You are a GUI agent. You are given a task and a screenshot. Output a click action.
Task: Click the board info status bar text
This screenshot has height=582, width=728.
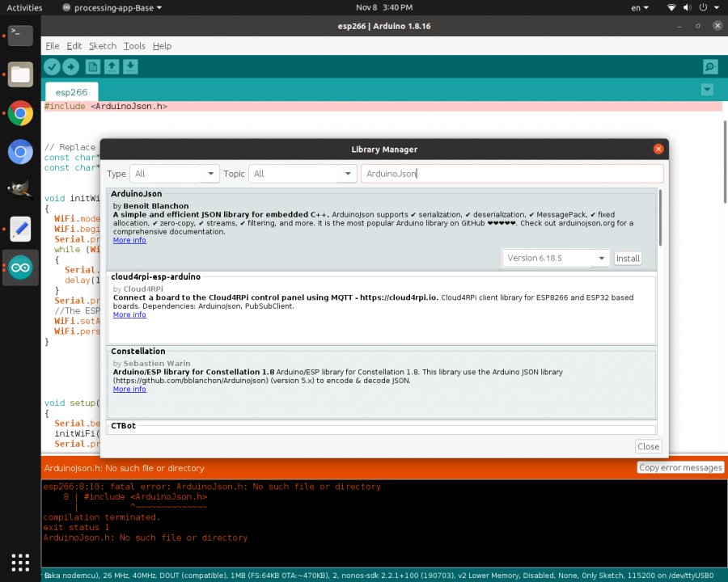[x=379, y=576]
